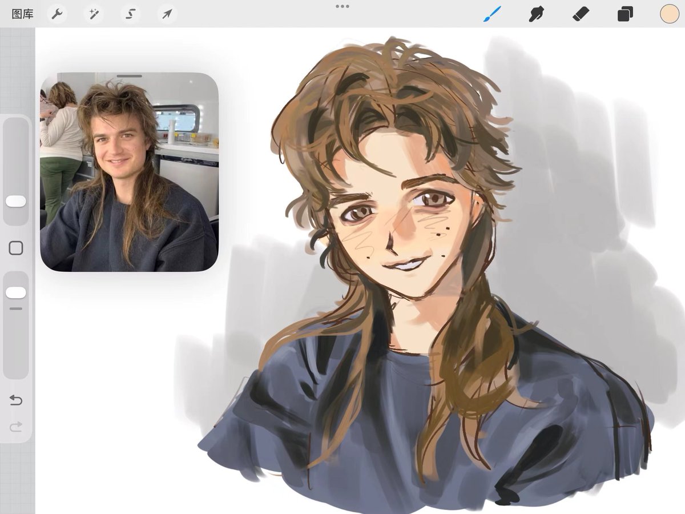The image size is (685, 514).
Task: Tap the three-dot menu at top center
Action: (342, 6)
